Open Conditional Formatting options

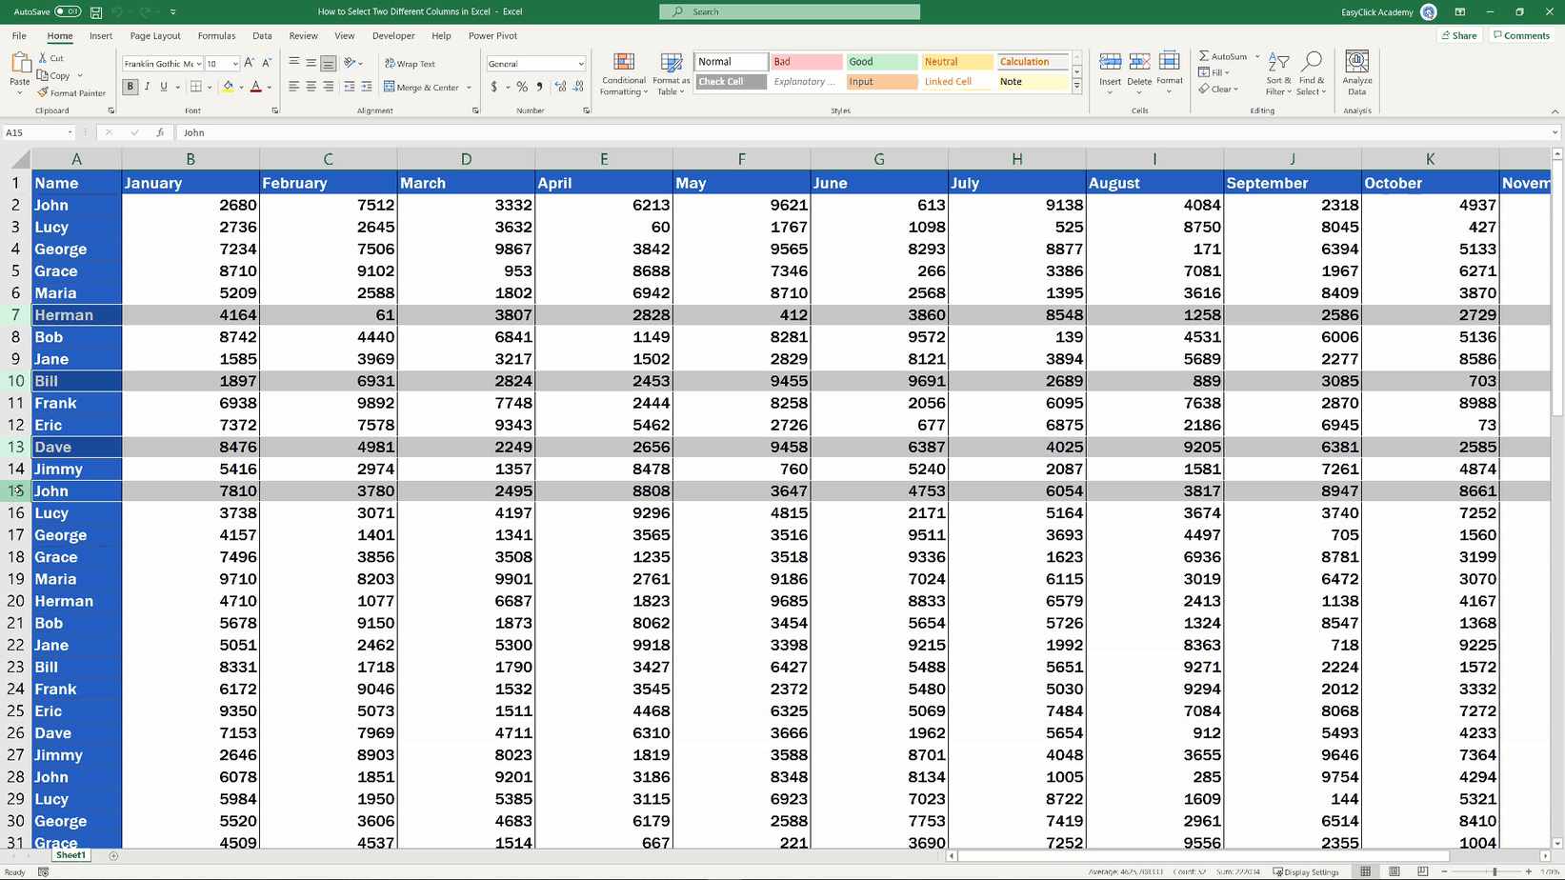(x=624, y=76)
